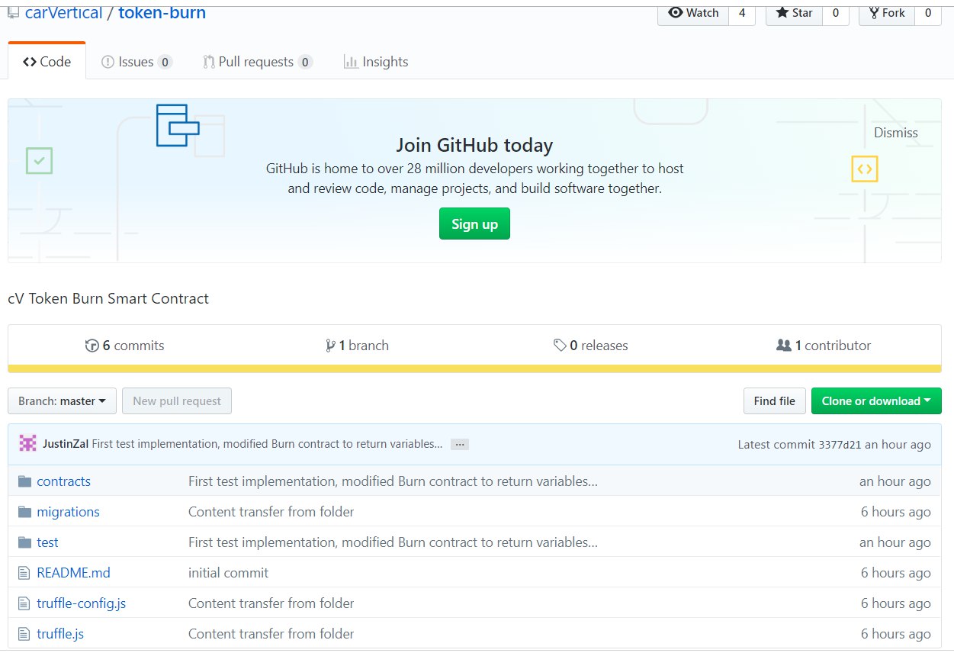View the 1 branch link
Image resolution: width=954 pixels, height=653 pixels.
pos(357,346)
